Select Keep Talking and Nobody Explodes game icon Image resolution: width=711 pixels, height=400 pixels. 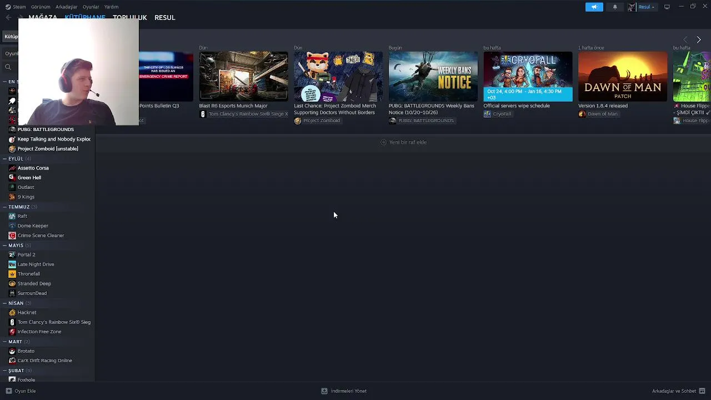click(12, 139)
